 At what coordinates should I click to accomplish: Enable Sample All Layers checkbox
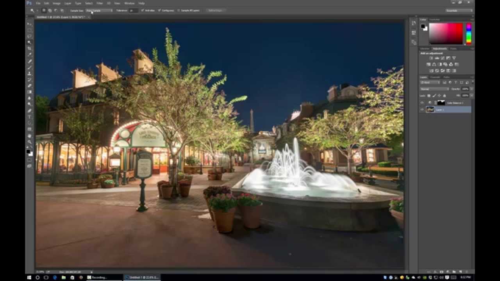pos(178,11)
